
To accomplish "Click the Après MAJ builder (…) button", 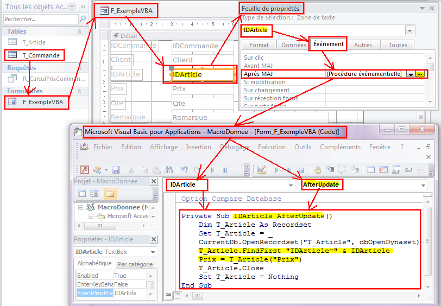I will 420,74.
